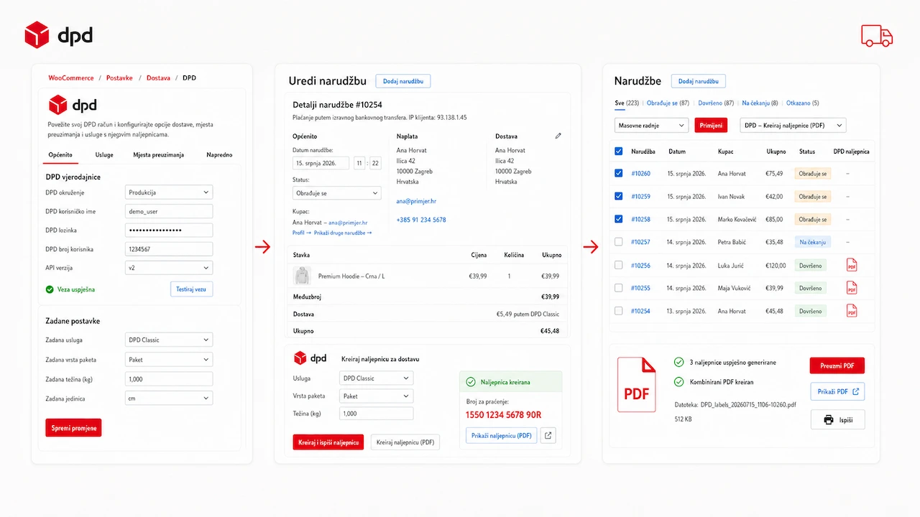Click the pencil edit icon next to Dostava
Image resolution: width=920 pixels, height=517 pixels.
[x=558, y=136]
